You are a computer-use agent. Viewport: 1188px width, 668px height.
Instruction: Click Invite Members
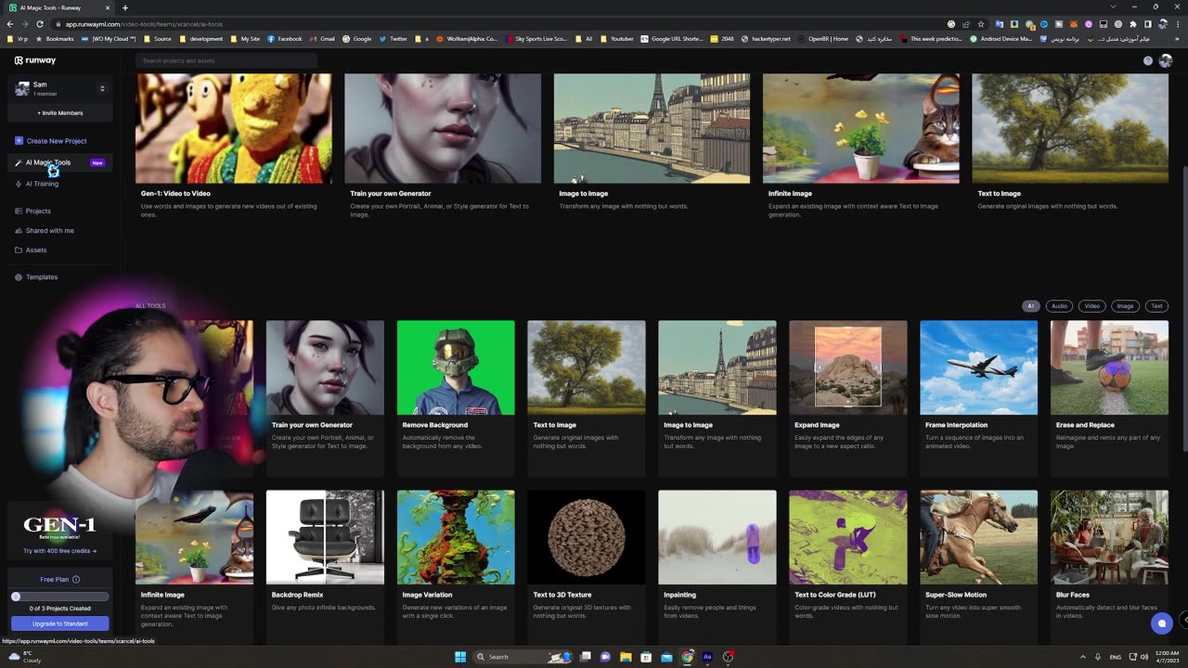[x=60, y=113]
